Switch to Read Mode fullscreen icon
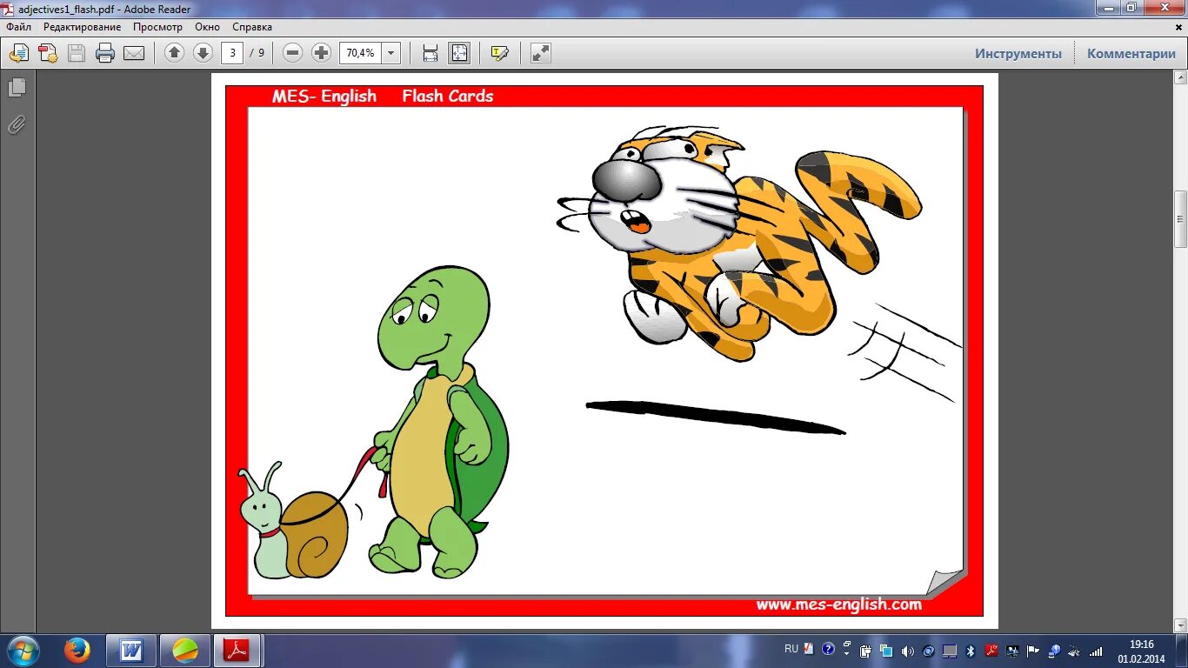1188x668 pixels. point(541,53)
